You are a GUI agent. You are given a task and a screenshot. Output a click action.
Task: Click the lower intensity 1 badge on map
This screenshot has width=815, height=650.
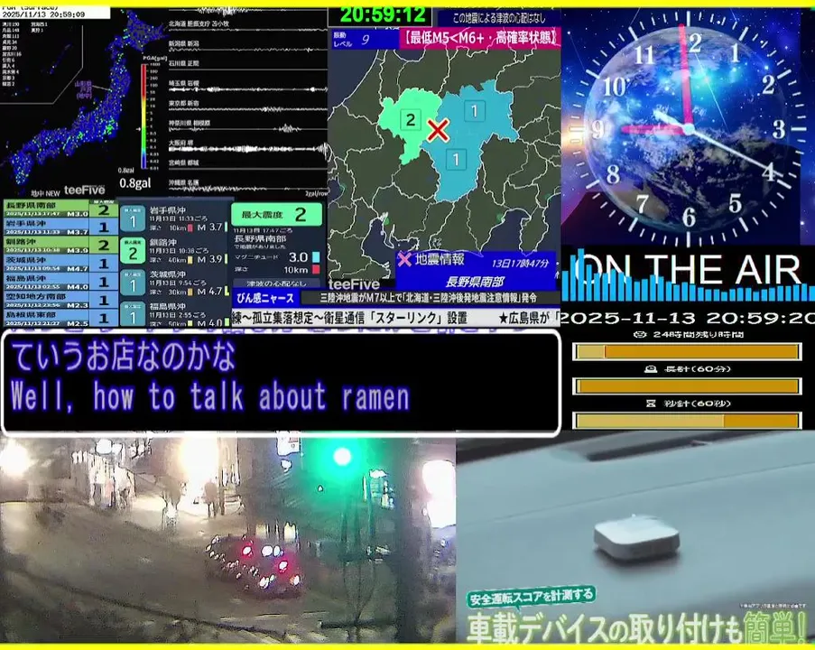pos(456,159)
